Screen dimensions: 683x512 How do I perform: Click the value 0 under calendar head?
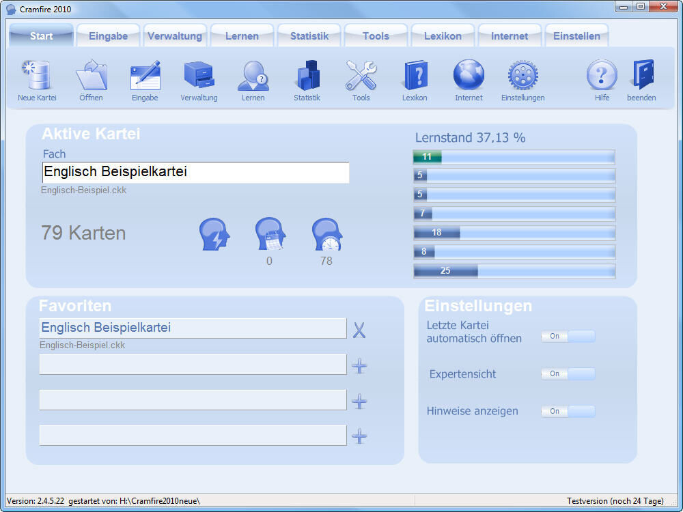[x=269, y=261]
